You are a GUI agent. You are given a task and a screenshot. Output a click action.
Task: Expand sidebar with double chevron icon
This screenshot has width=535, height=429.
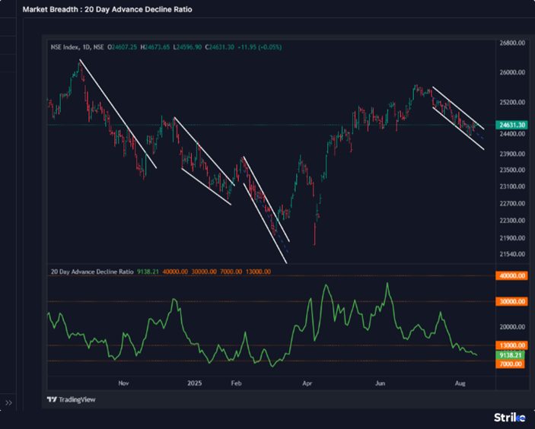[9, 402]
